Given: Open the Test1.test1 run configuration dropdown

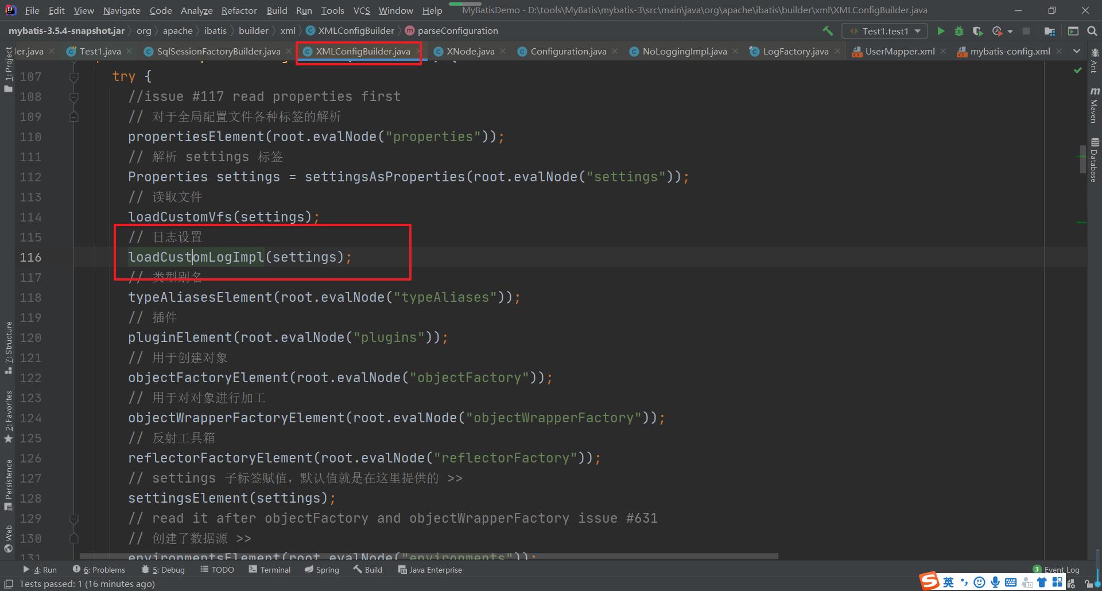Looking at the screenshot, I should coord(884,31).
